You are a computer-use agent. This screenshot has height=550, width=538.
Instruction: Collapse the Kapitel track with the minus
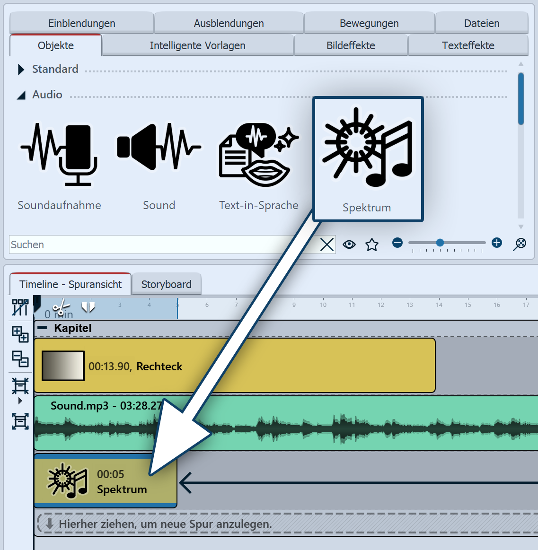tap(43, 328)
